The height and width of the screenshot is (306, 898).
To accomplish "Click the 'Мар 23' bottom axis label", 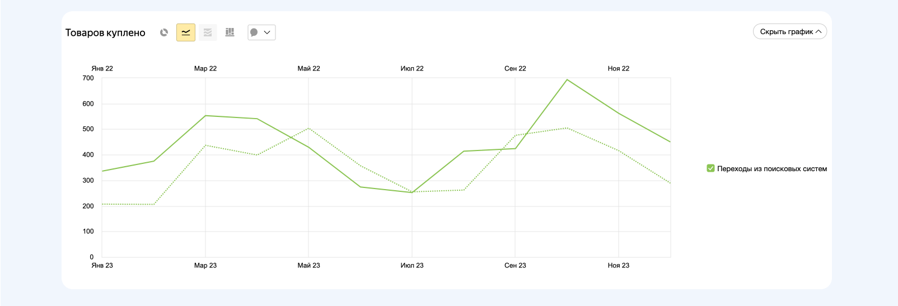I will [x=205, y=266].
